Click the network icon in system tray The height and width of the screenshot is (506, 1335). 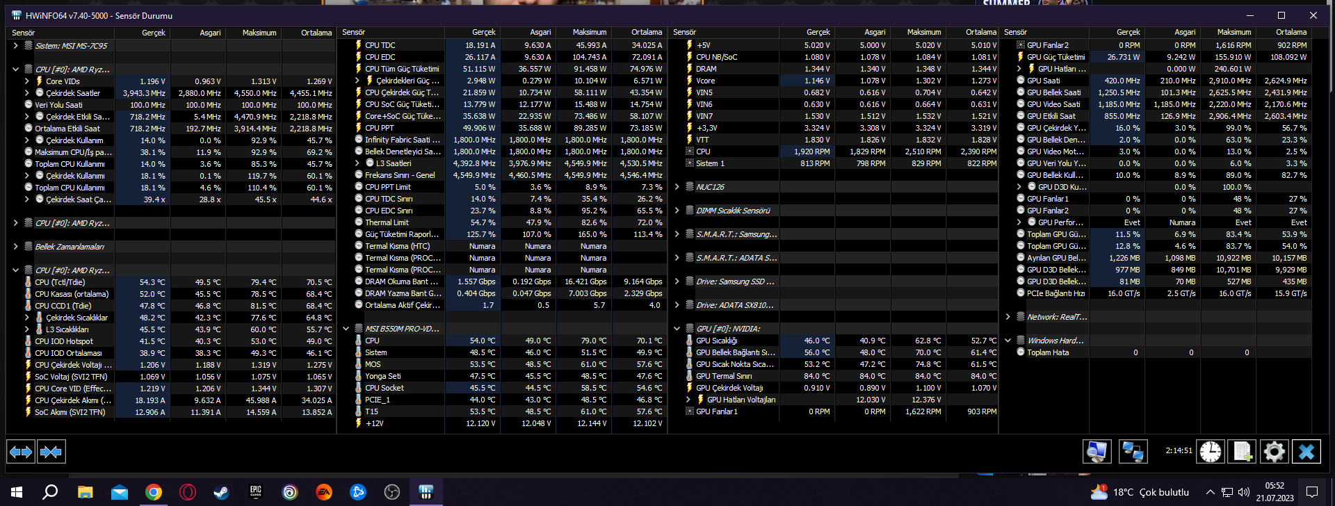tap(1227, 492)
